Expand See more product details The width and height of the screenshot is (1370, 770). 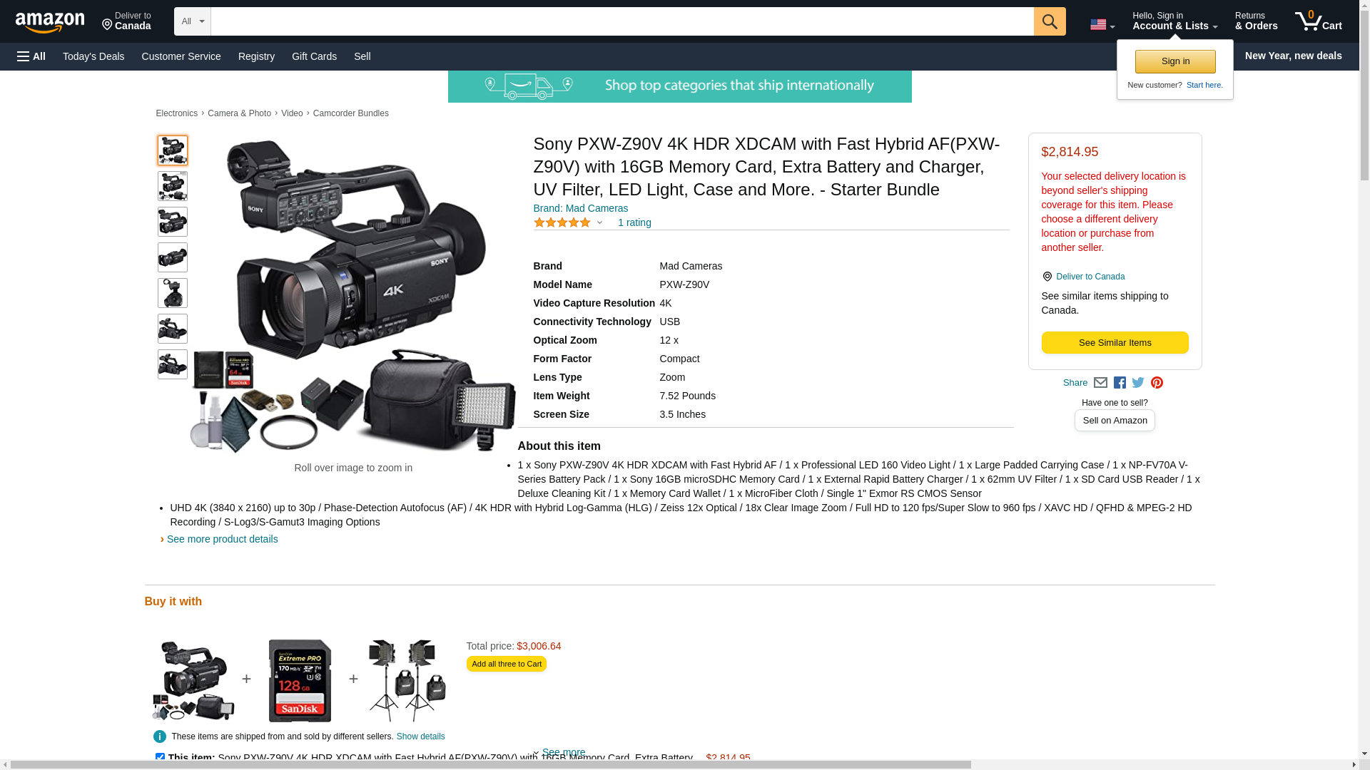[222, 539]
